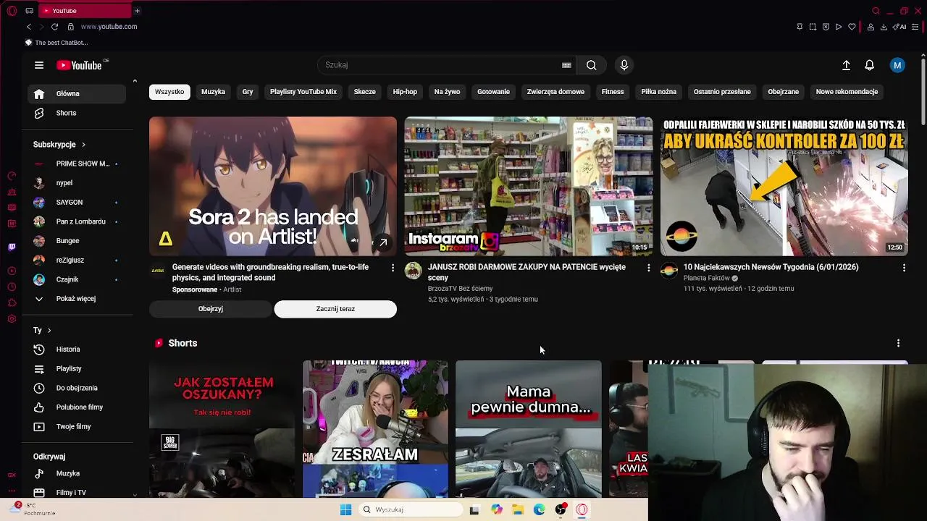Screen dimensions: 927x521
Task: Open Opera AI toolbar button
Action: [x=899, y=27]
